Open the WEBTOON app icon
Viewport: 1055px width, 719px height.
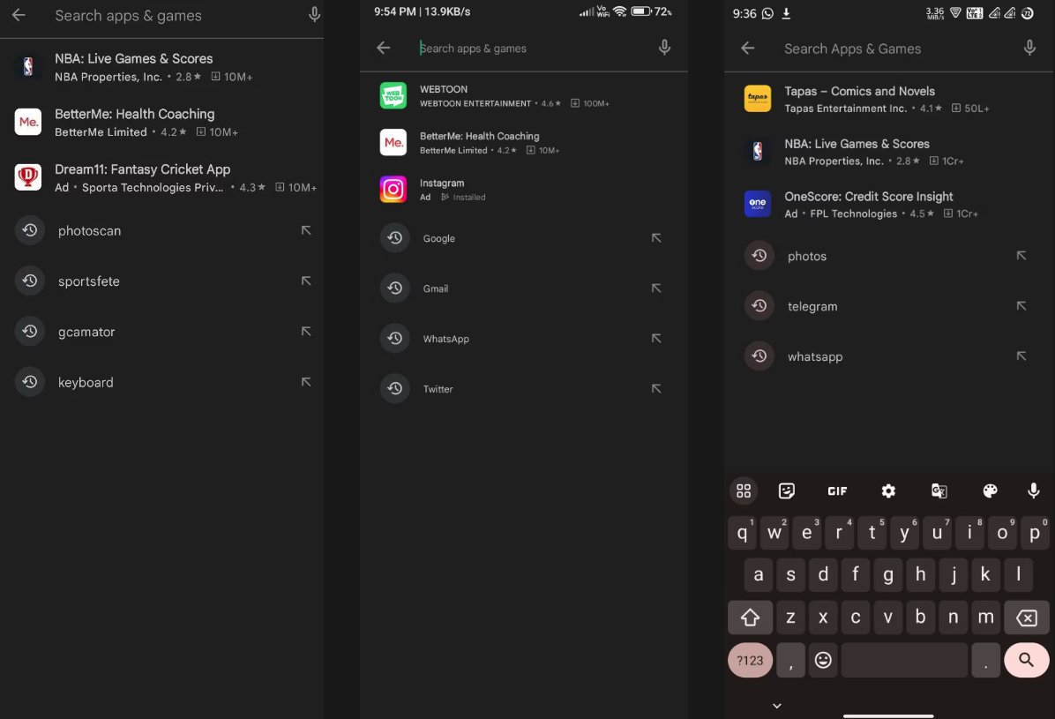[393, 95]
